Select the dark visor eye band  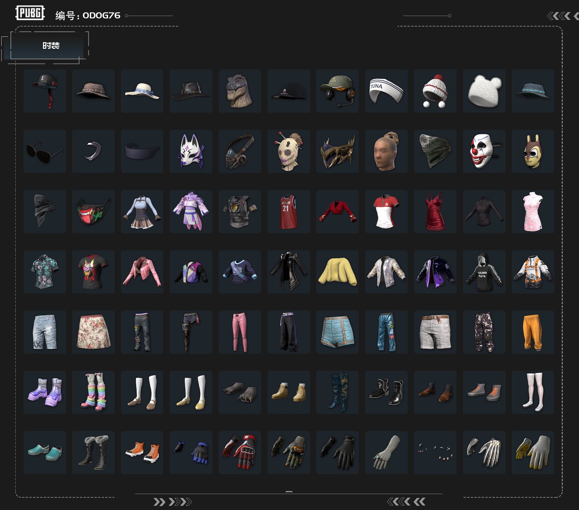(x=142, y=151)
